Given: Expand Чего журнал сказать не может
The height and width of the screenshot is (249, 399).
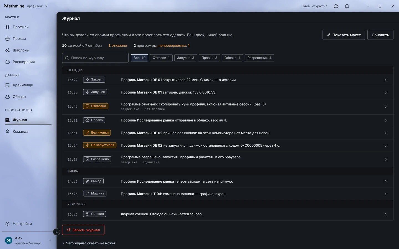Looking at the screenshot, I should 89,243.
